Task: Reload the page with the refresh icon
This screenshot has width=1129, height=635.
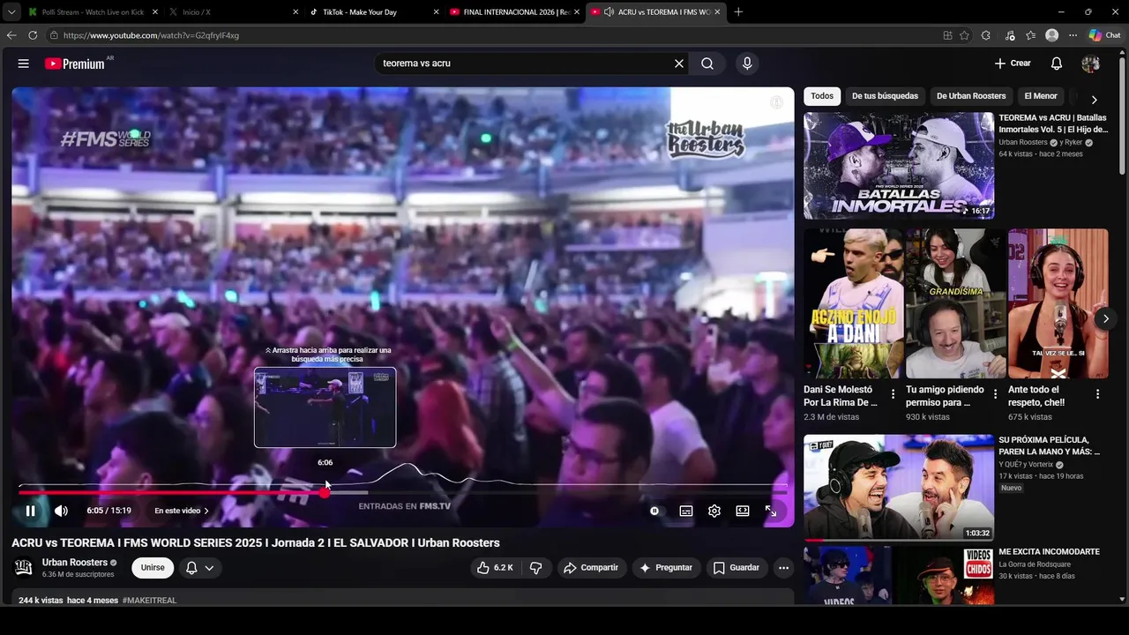Action: click(33, 35)
